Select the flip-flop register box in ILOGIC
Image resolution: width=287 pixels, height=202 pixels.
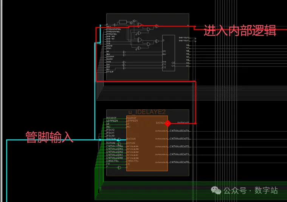point(169,53)
